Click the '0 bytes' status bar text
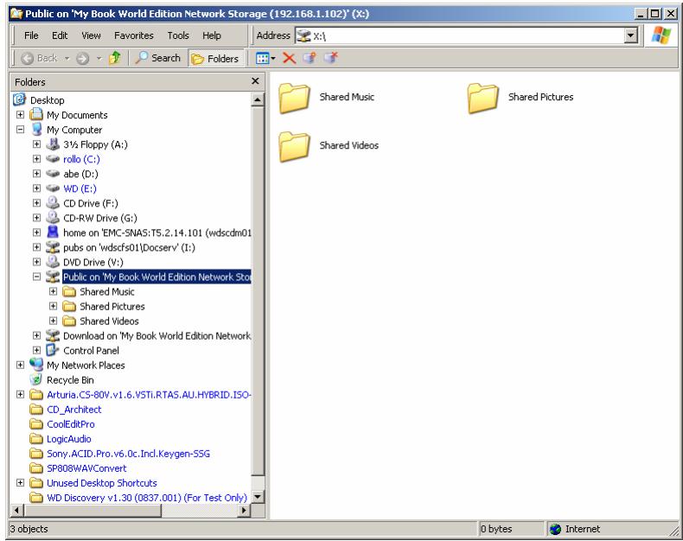The image size is (683, 541). coord(496,529)
